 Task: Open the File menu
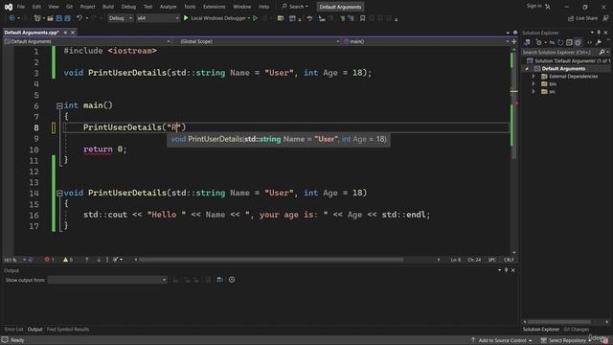click(21, 7)
